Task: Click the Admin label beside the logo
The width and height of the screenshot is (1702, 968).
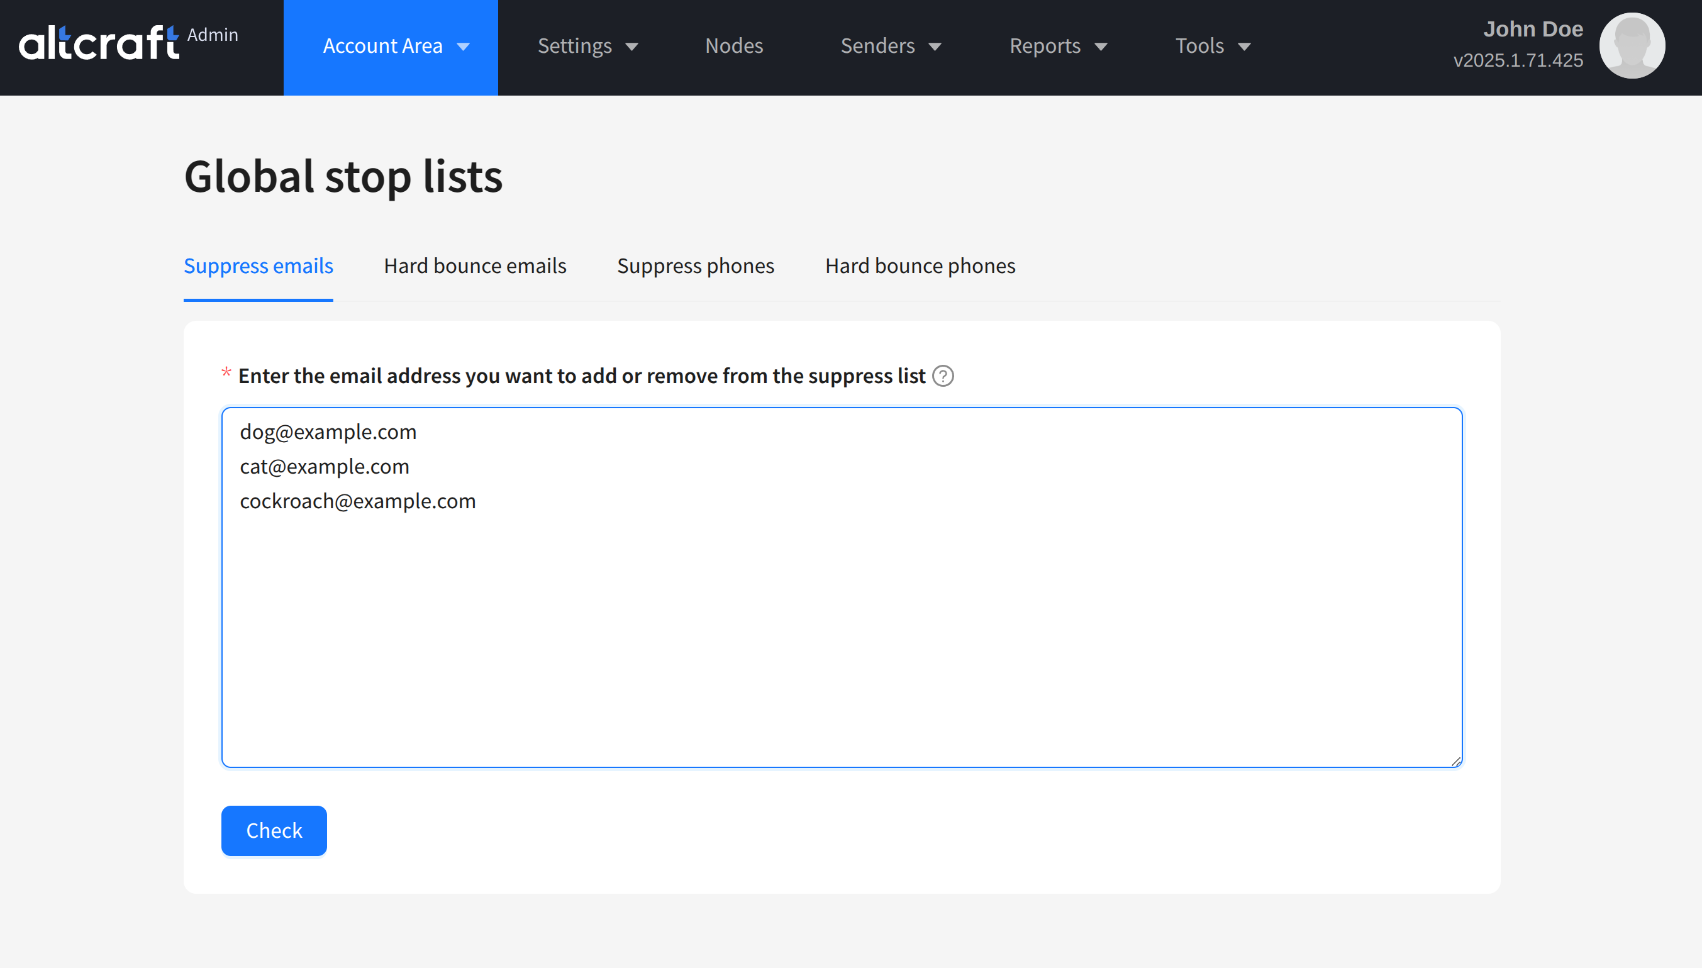Action: pos(213,35)
